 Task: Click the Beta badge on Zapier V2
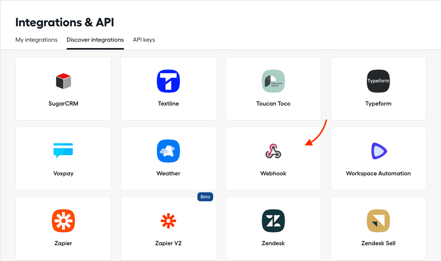click(205, 197)
